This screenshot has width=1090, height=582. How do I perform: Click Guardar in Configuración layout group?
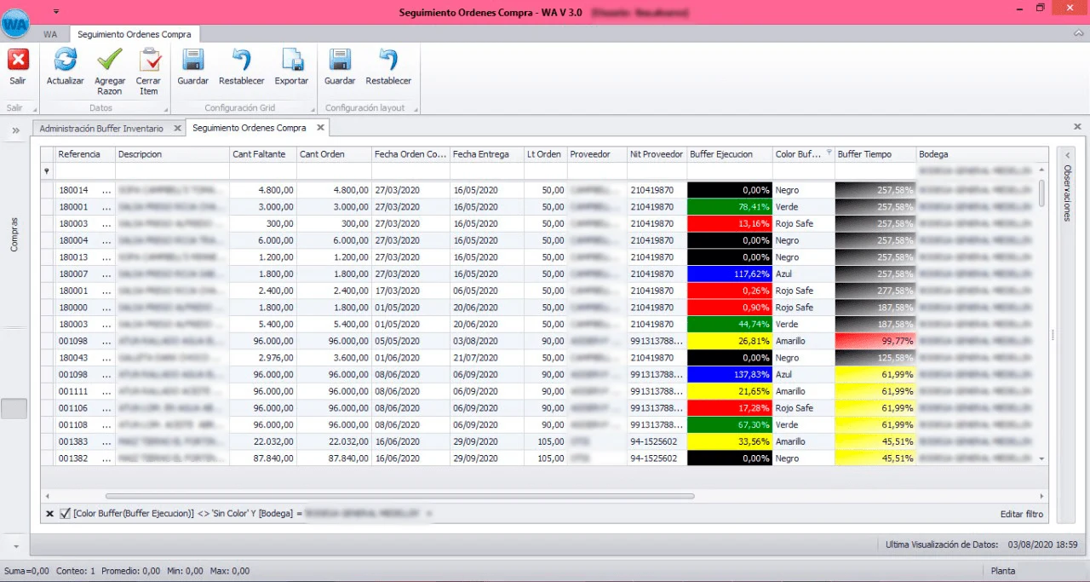tap(340, 61)
